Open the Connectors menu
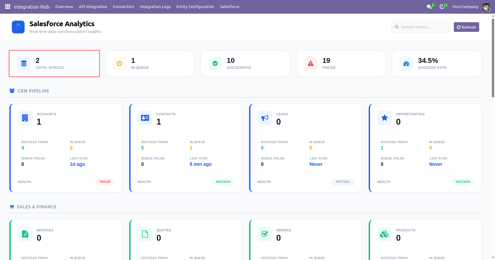The height and width of the screenshot is (260, 495). 123,7
